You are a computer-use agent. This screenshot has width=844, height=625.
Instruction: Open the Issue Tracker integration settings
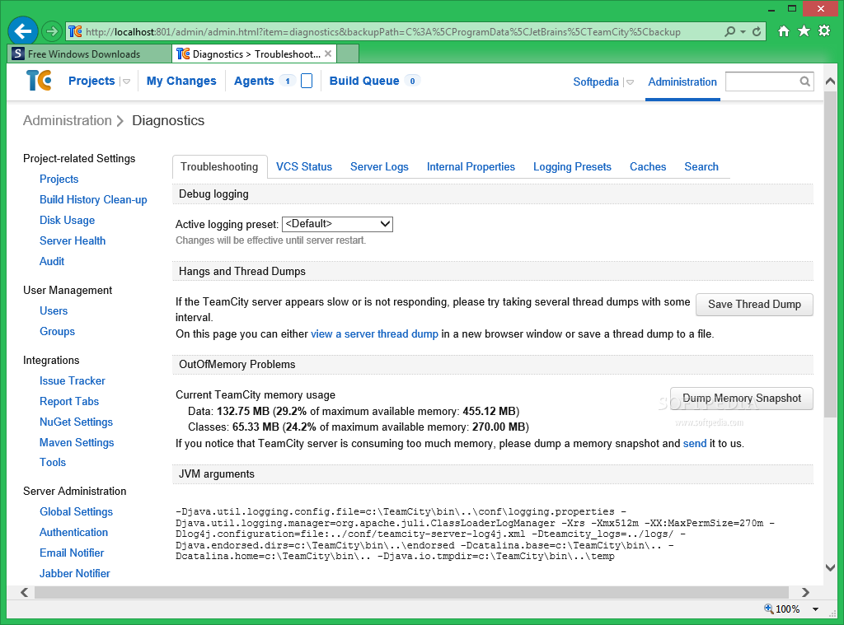click(73, 380)
